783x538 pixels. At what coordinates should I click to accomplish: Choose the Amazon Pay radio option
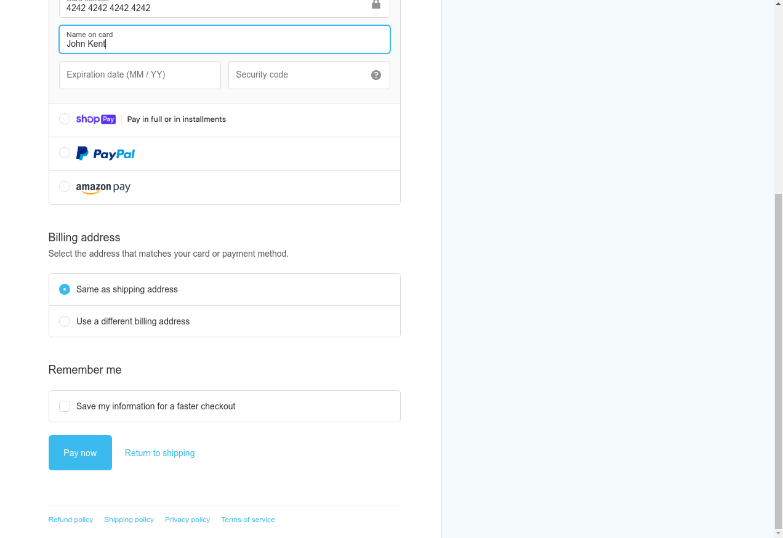(65, 187)
